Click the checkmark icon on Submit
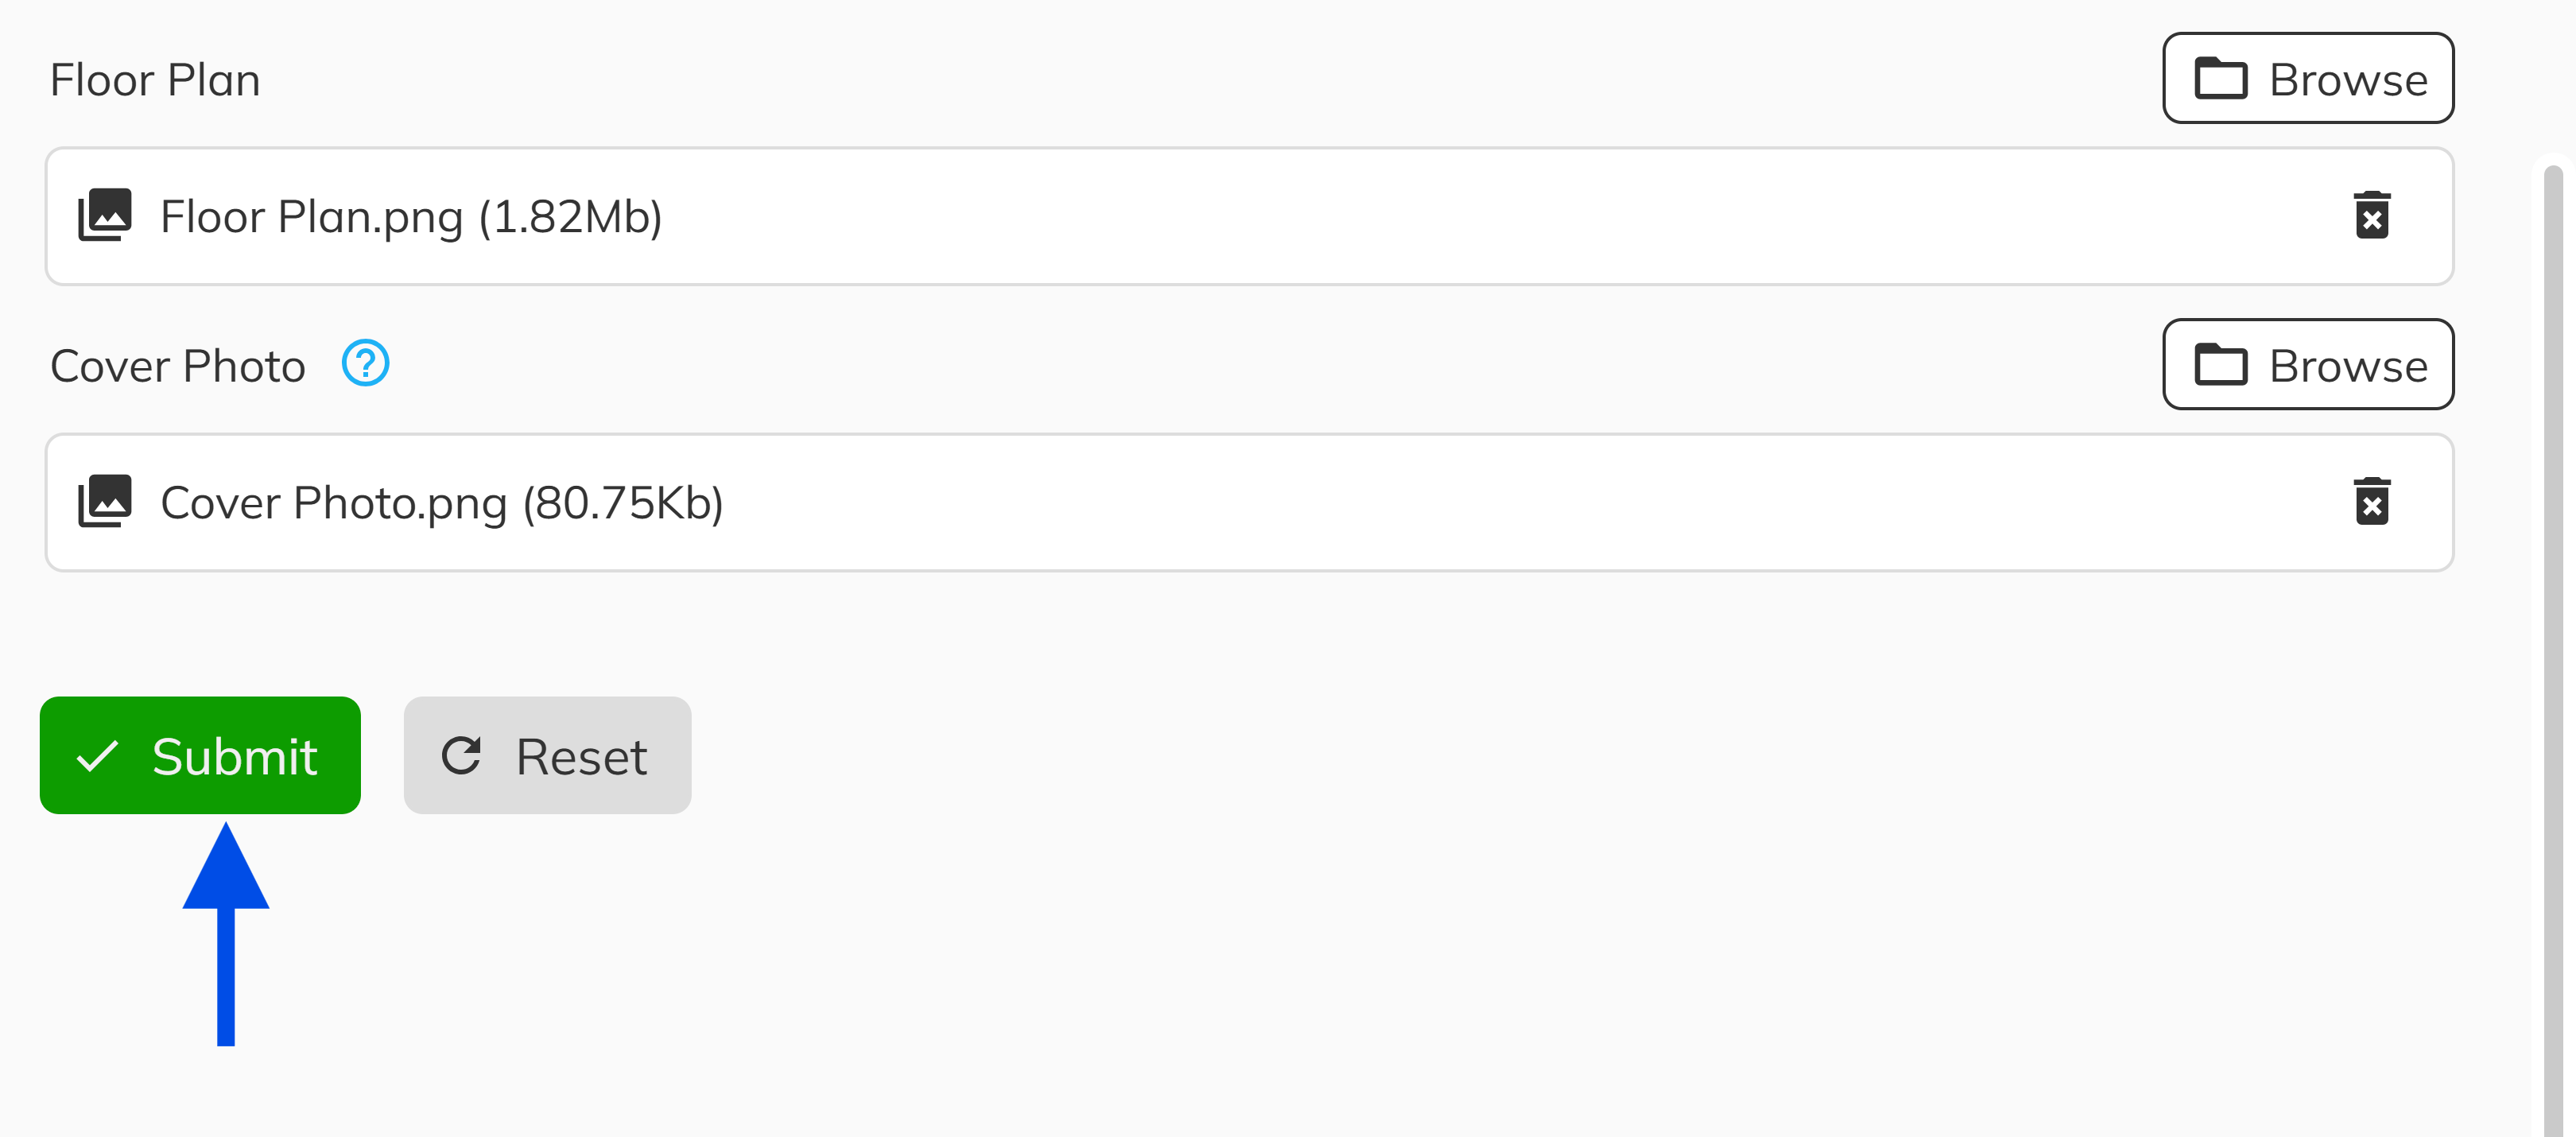2576x1137 pixels. click(98, 756)
